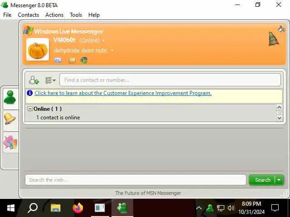Image resolution: width=290 pixels, height=217 pixels.
Task: Open the Tools menu
Action: point(76,15)
